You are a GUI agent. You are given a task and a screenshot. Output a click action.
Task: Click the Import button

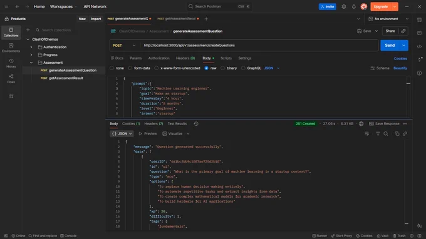coord(96,19)
